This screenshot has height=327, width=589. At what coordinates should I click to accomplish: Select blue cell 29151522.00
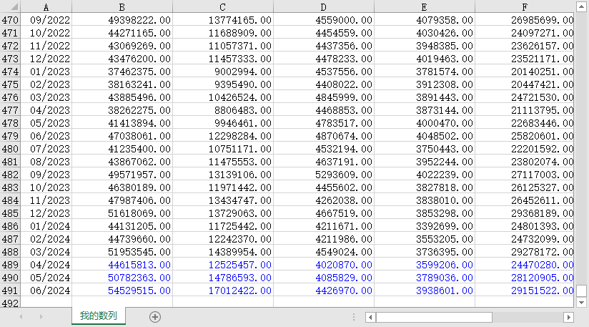click(x=525, y=291)
